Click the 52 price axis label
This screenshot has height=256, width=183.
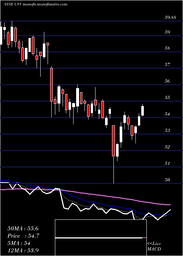pos(167,147)
